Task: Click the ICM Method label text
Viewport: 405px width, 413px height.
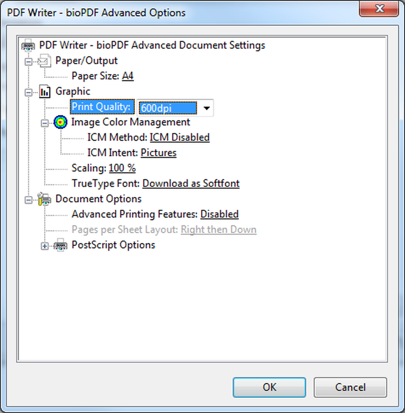Action: (117, 137)
